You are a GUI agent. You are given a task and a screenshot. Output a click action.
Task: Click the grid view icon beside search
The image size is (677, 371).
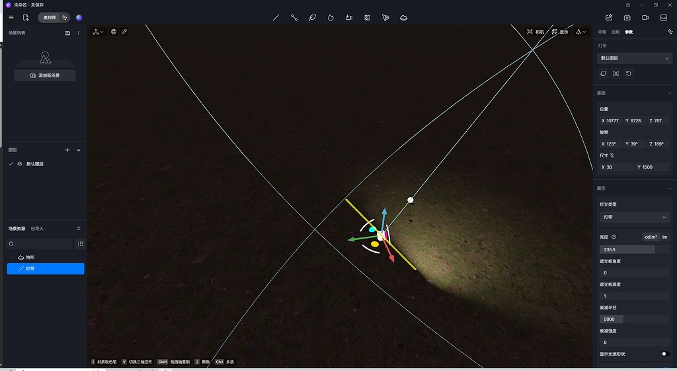[80, 244]
